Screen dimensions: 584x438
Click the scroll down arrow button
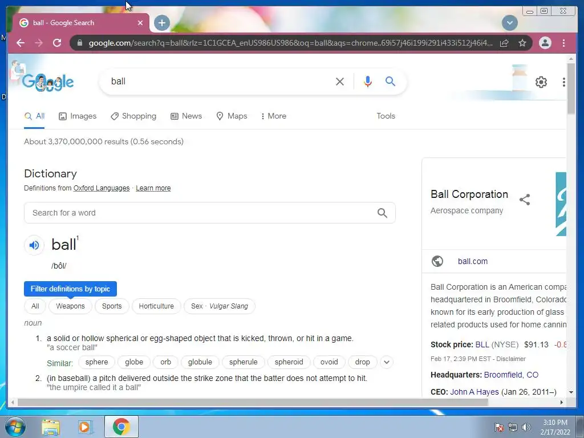[571, 392]
